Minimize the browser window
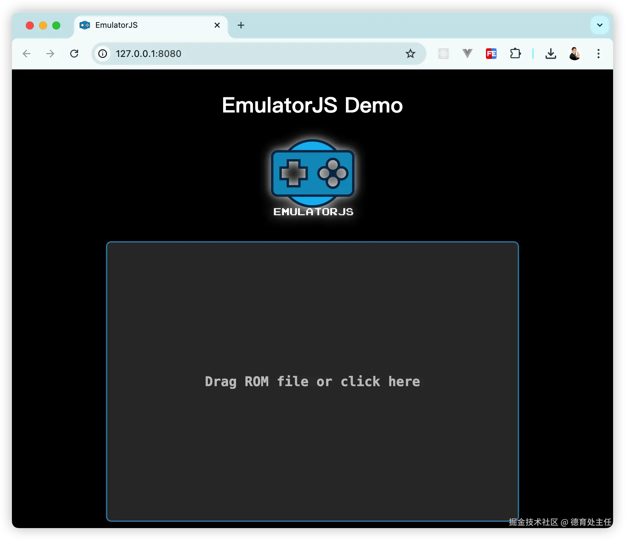 (x=43, y=25)
